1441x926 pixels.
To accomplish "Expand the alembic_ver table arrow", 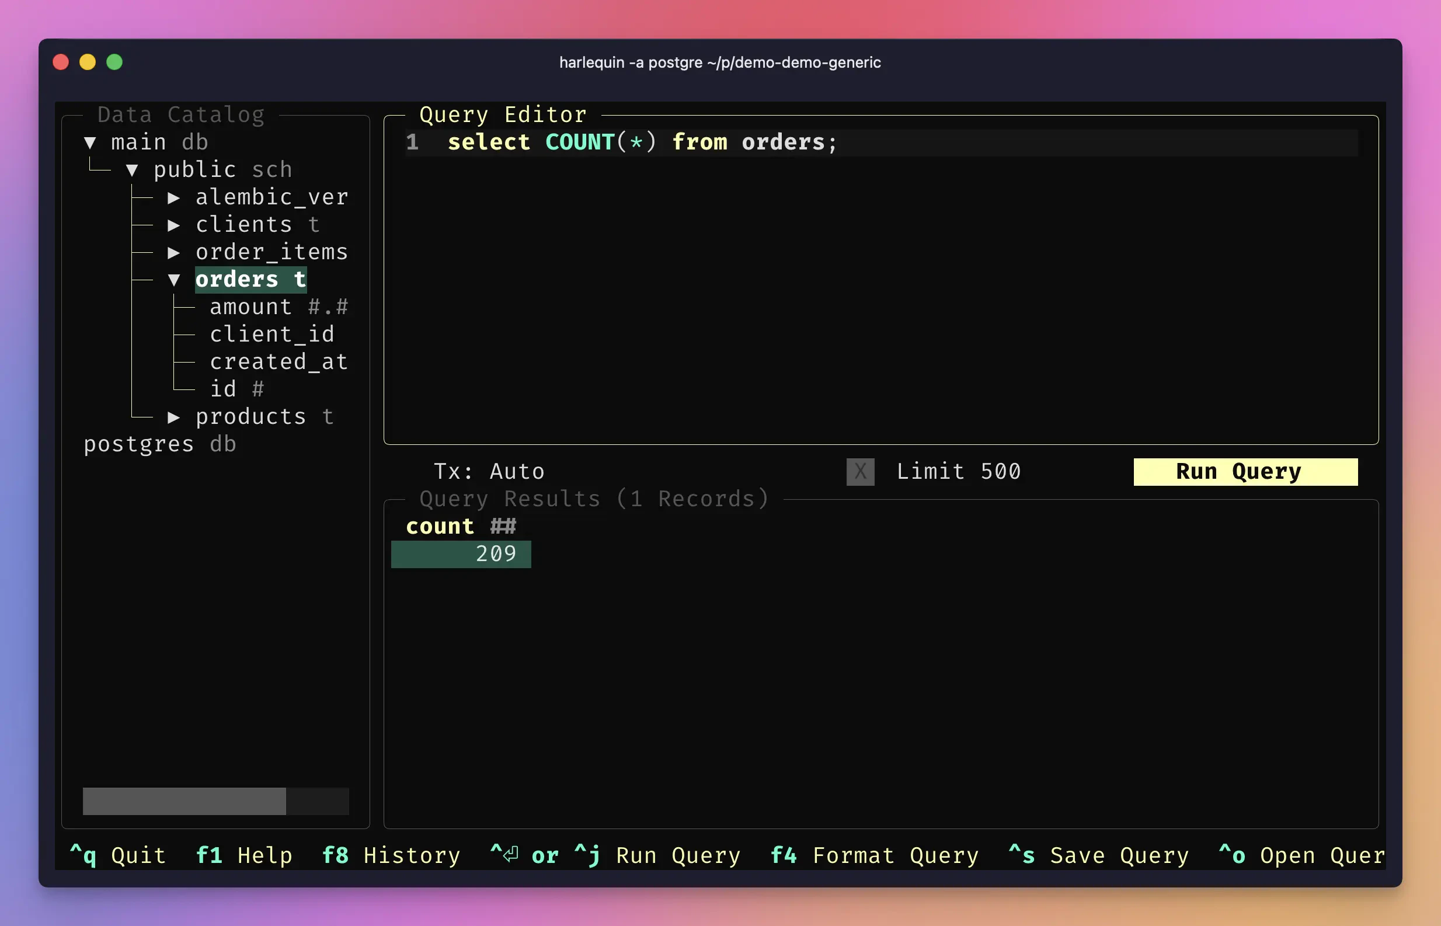I will pyautogui.click(x=174, y=197).
